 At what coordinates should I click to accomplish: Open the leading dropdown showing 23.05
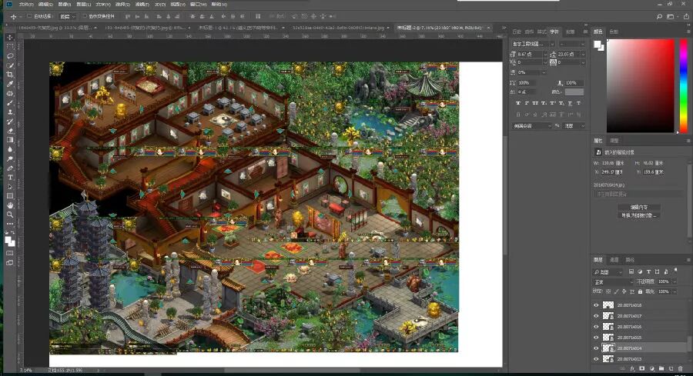point(583,55)
